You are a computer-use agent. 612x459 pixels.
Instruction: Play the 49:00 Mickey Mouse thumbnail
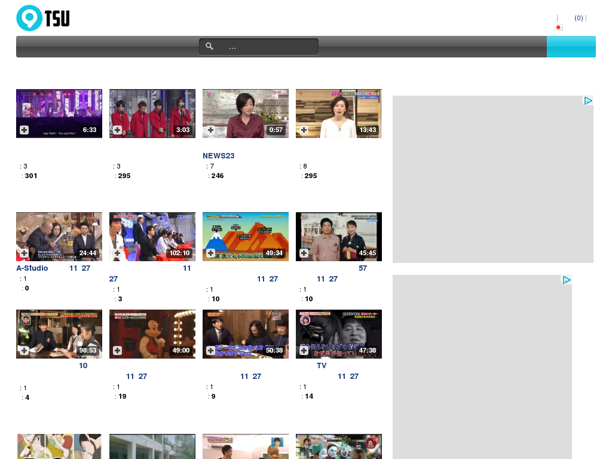[152, 334]
